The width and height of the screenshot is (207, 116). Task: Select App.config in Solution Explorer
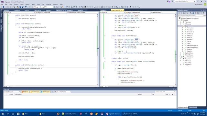188,63
